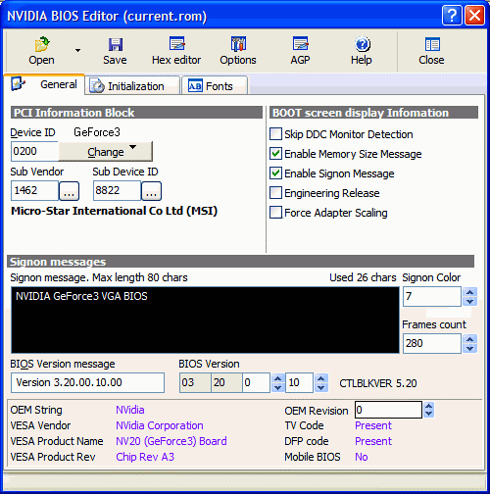Open Help from the toolbar
The width and height of the screenshot is (490, 494).
pos(362,44)
